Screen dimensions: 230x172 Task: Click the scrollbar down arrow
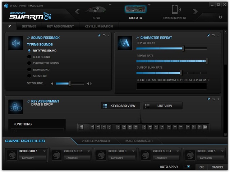click(225, 134)
